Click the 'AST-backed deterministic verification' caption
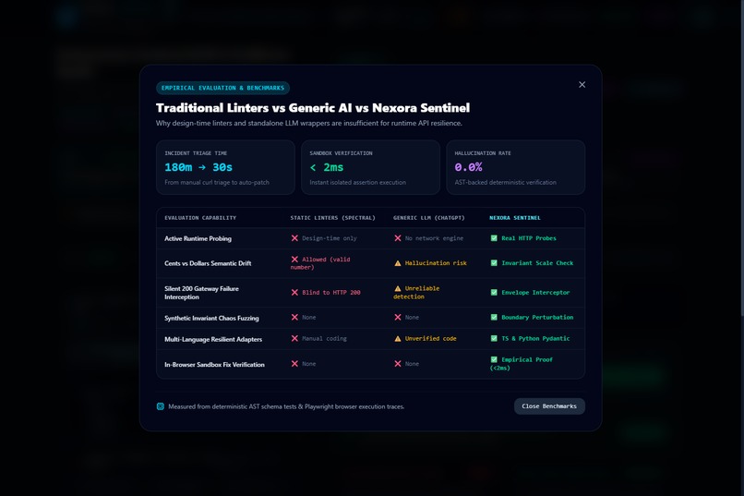 (505, 182)
